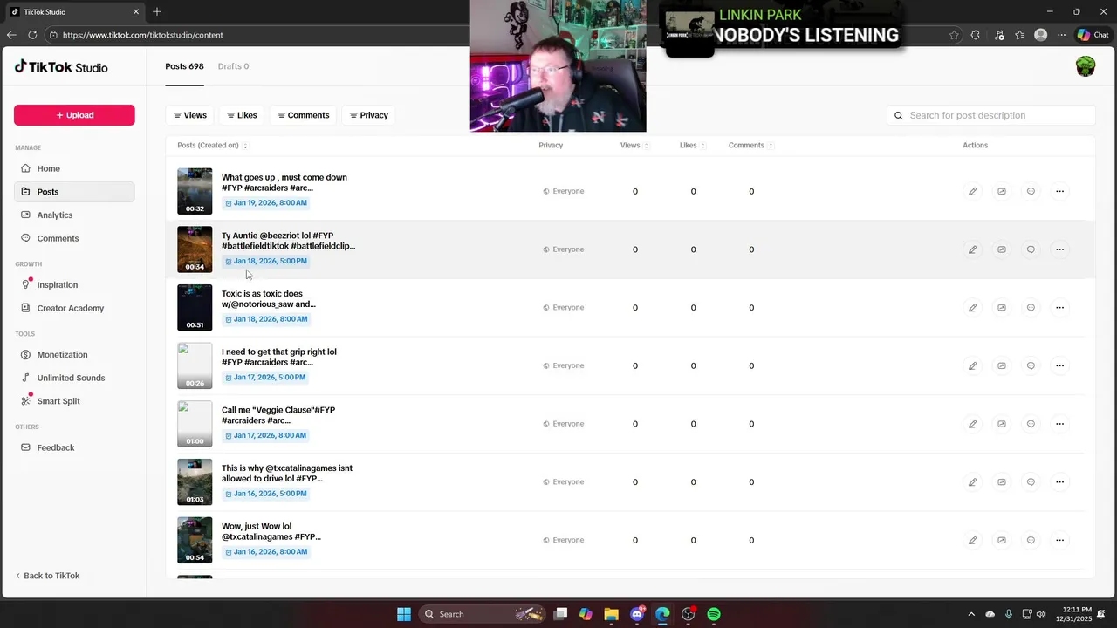This screenshot has height=628, width=1117.
Task: Open the Privacy filter dropdown
Action: (368, 115)
